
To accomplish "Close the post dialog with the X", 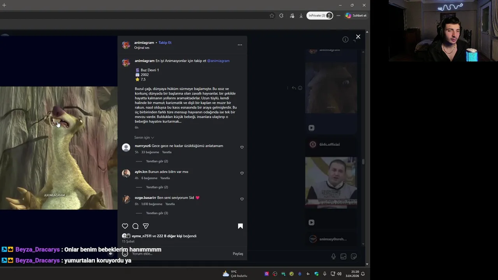I will tap(358, 37).
